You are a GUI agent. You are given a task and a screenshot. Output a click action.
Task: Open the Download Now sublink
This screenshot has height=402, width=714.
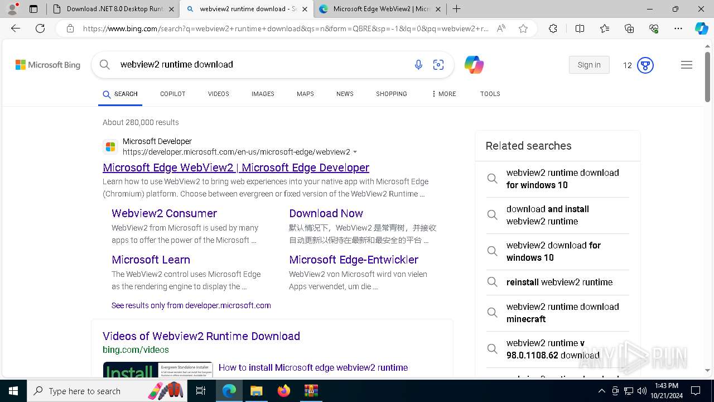point(326,213)
